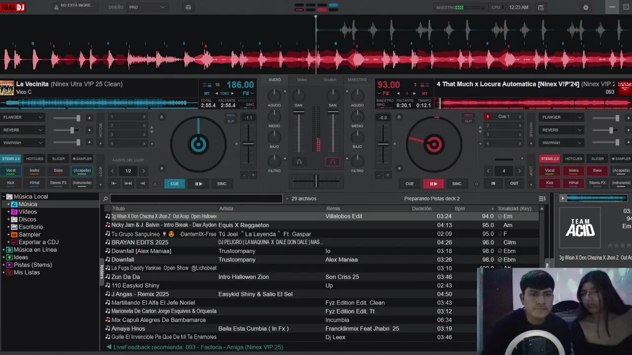The height and width of the screenshot is (355, 632).
Task: Add effect with plus beside right REVERB
Action: point(628,130)
